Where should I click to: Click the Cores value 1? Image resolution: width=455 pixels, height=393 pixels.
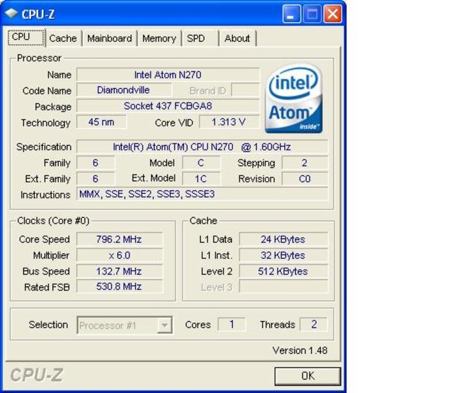coord(232,324)
